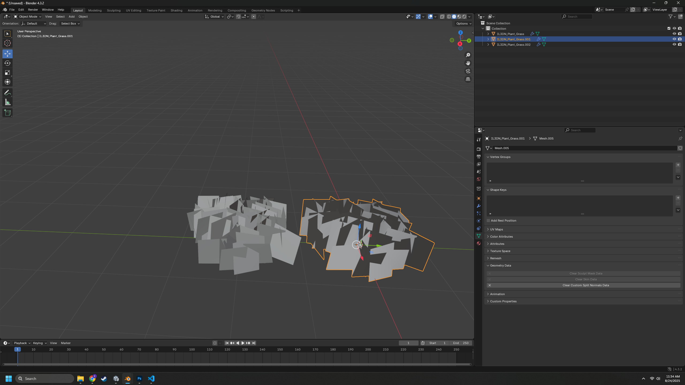Open the viewport Add menu
Image resolution: width=685 pixels, height=385 pixels.
pyautogui.click(x=71, y=17)
